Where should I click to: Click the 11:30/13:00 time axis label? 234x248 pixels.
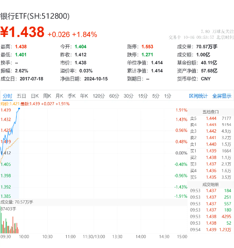[x=94, y=237]
